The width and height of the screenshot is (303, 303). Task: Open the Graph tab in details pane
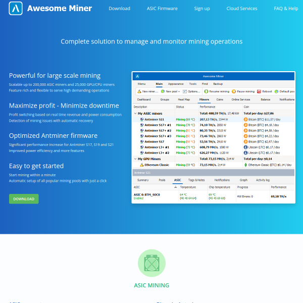pyautogui.click(x=243, y=180)
